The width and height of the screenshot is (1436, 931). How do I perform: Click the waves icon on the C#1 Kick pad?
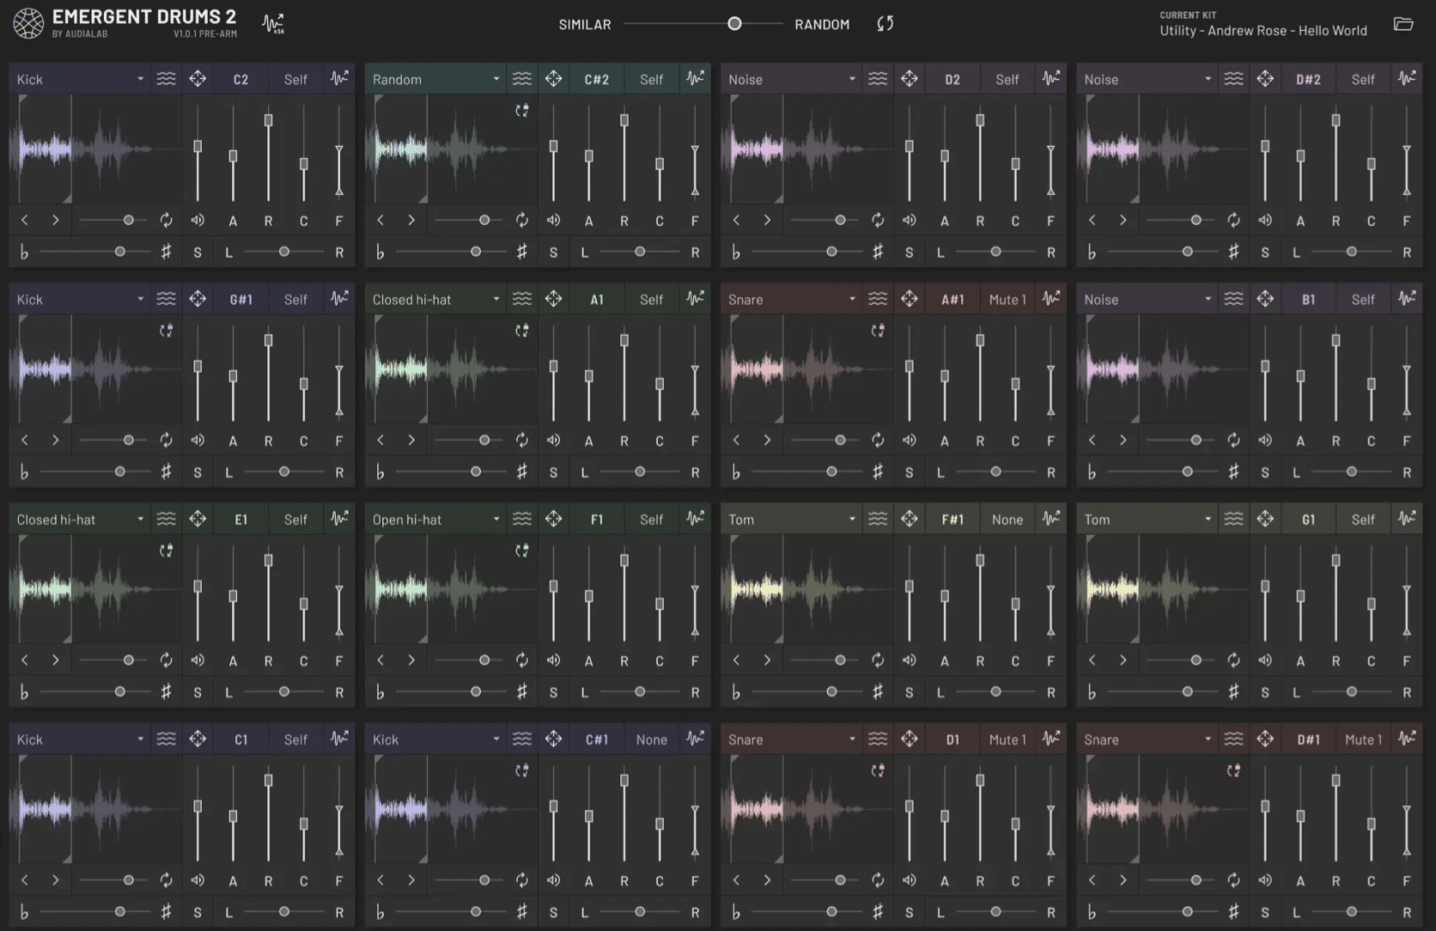click(x=521, y=739)
